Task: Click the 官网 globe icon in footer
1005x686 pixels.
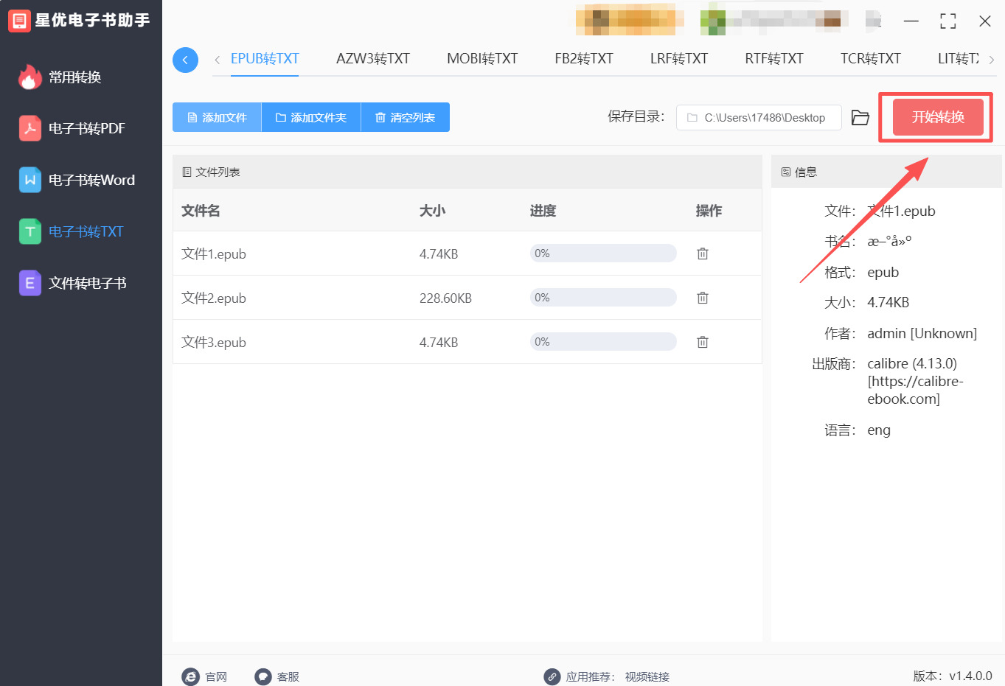Action: tap(192, 676)
